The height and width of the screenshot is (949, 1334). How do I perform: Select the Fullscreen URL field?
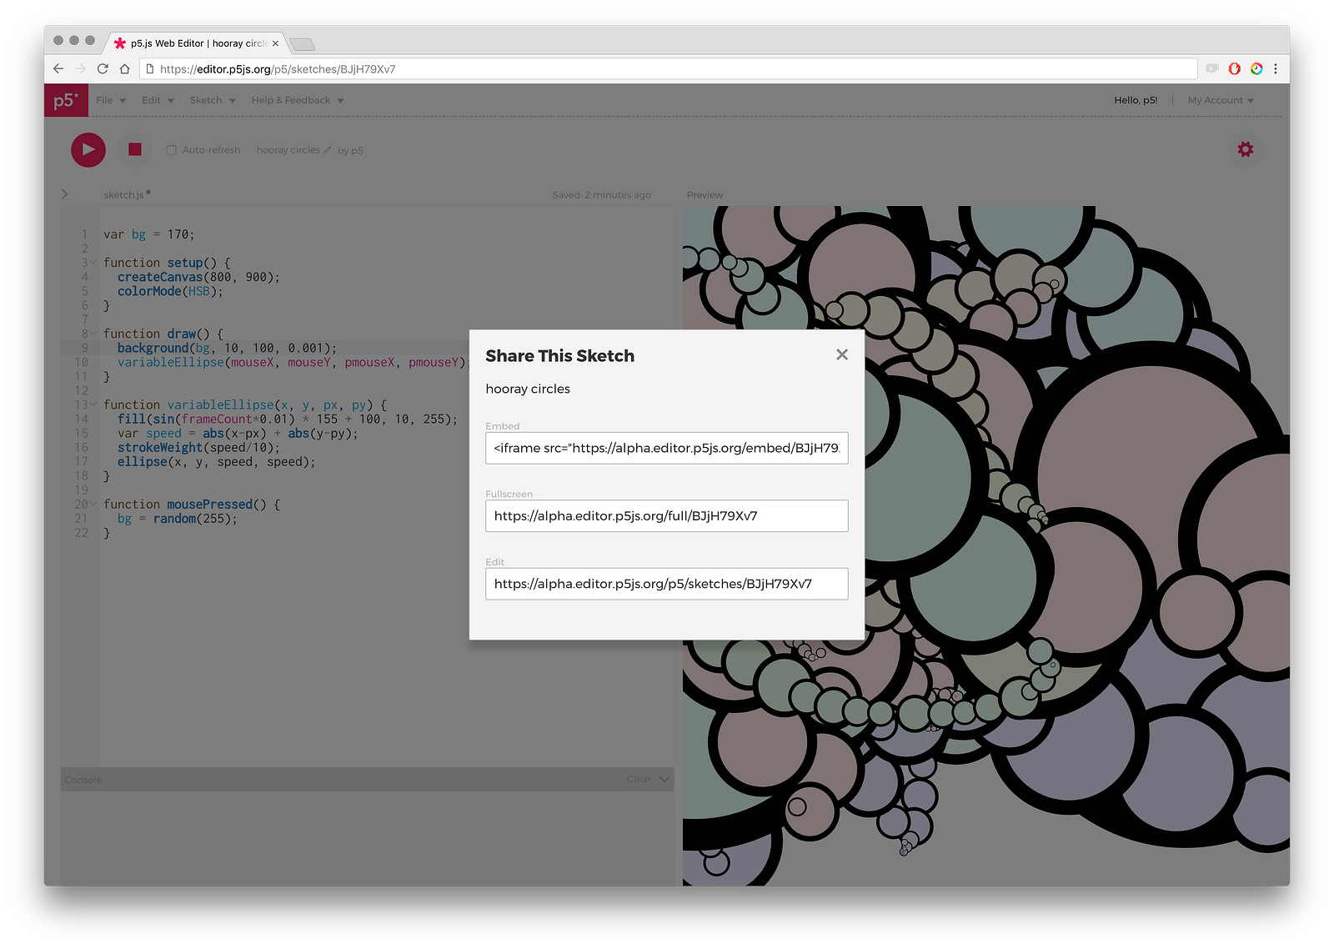click(x=667, y=515)
